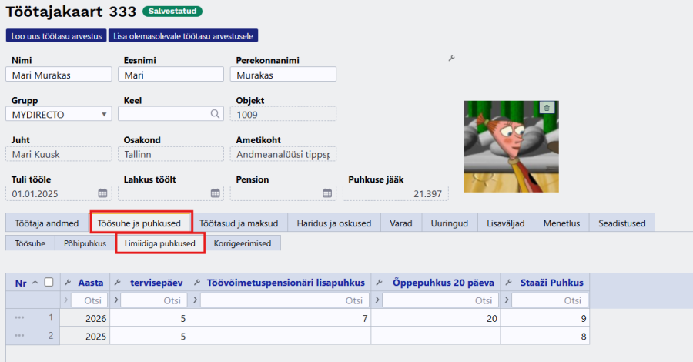Open the Grupp dropdown MYDIRECTO
The height and width of the screenshot is (362, 693).
click(x=59, y=114)
